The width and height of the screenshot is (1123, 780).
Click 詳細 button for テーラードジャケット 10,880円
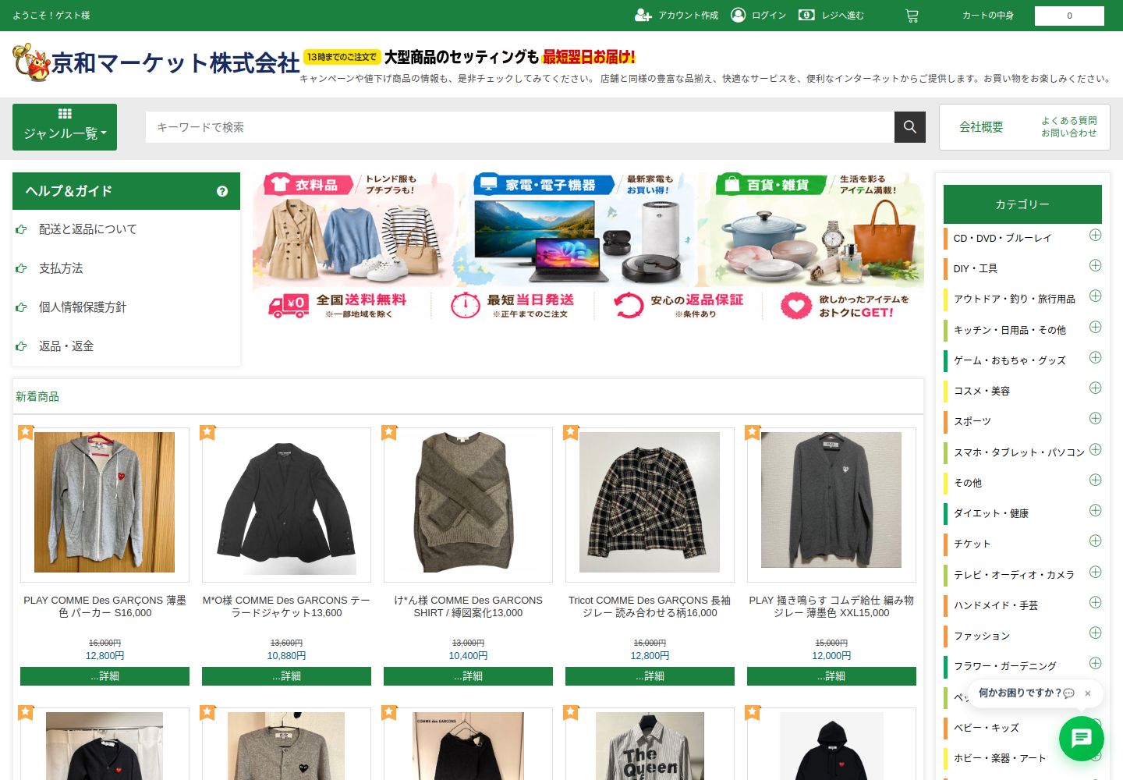pos(286,676)
